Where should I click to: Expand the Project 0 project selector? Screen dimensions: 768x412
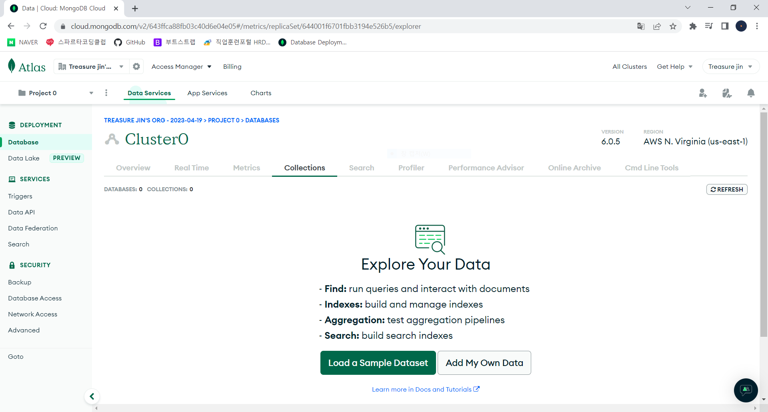point(56,93)
